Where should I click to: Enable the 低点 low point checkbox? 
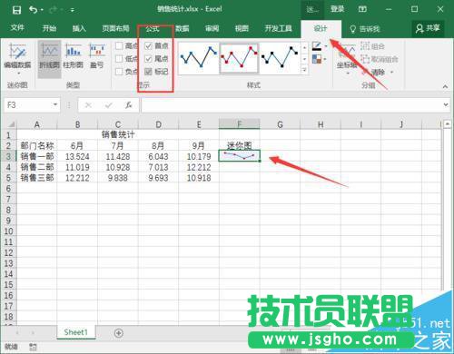click(119, 59)
